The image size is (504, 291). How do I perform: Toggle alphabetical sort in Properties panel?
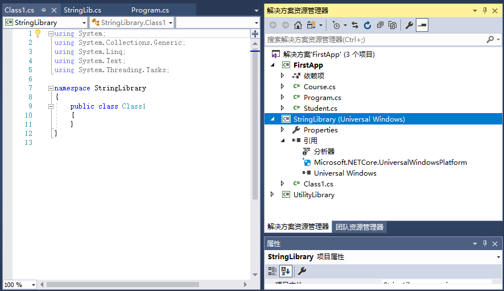286,271
